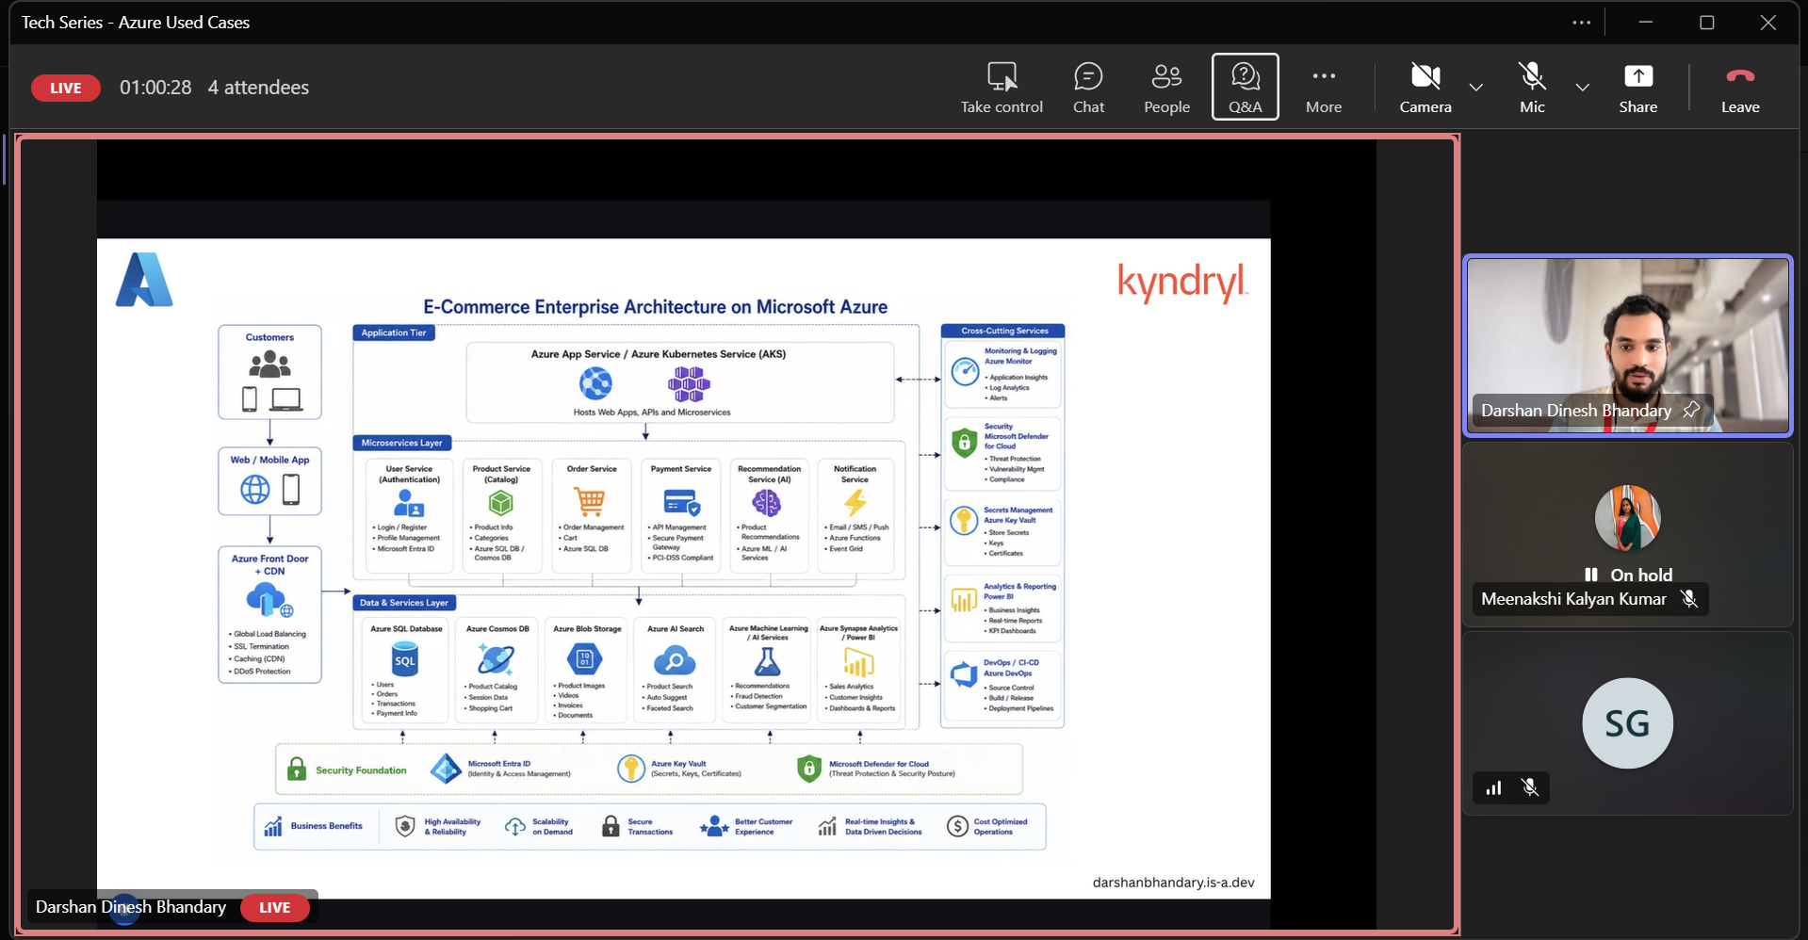The width and height of the screenshot is (1808, 940).
Task: Expand Mic options dropdown arrow
Action: [1582, 88]
